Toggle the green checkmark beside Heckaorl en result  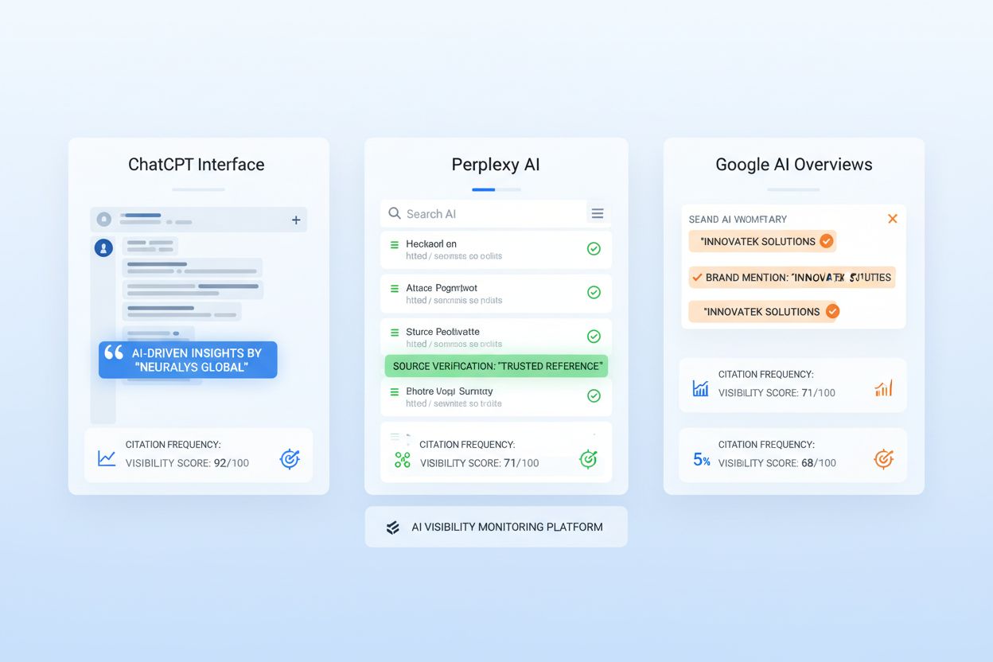pos(594,248)
